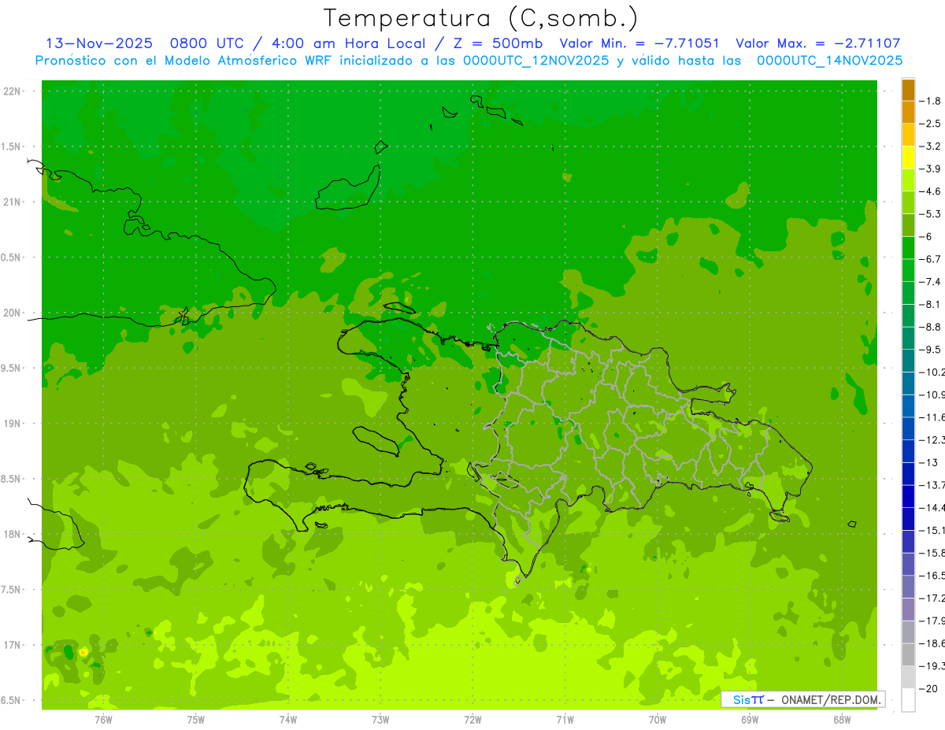Image resolution: width=945 pixels, height=730 pixels.
Task: Select the purple swatch between -17.2 and -17.9
Action: (x=908, y=609)
